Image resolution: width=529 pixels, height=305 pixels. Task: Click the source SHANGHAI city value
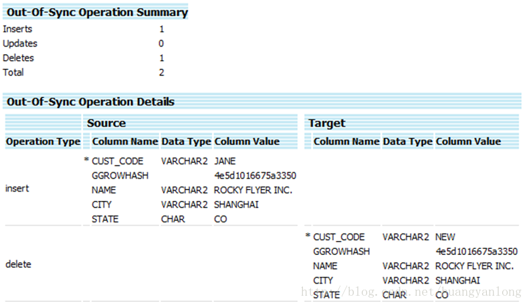click(236, 205)
